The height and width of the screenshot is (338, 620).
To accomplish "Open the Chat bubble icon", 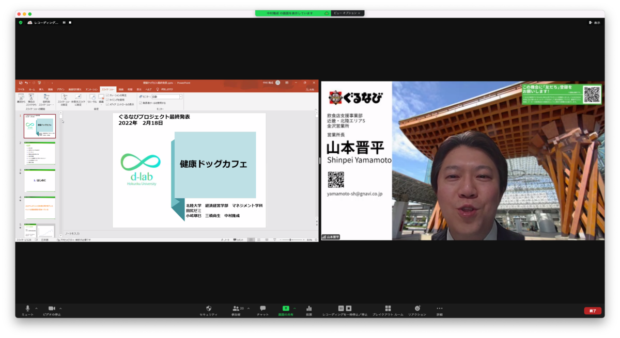I will [263, 309].
